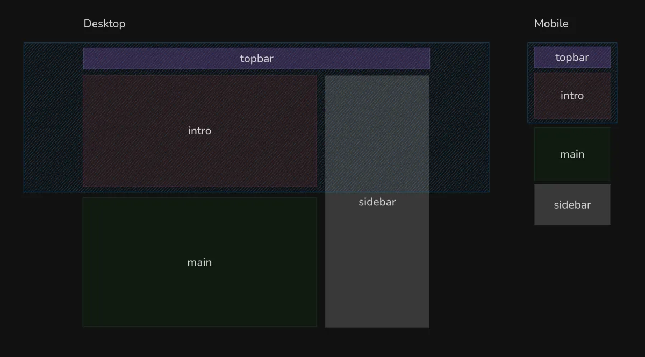Click the Mobile heading label
Image resolution: width=645 pixels, height=357 pixels.
coord(551,24)
